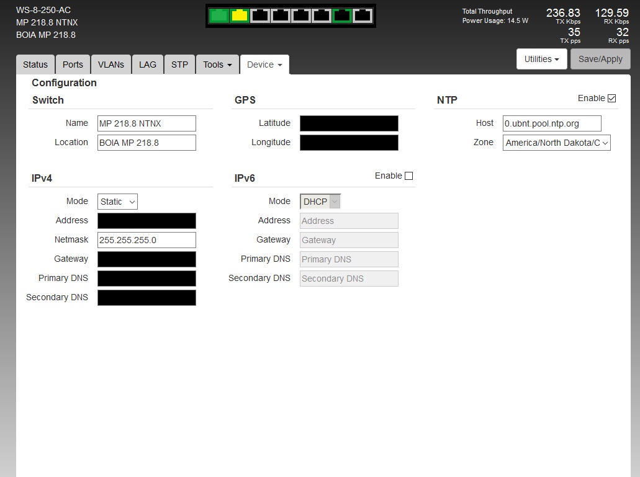Click the yellow second port icon
The width and height of the screenshot is (640, 477).
(x=239, y=16)
